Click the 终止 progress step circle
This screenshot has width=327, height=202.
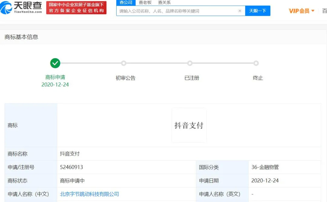tap(256, 63)
